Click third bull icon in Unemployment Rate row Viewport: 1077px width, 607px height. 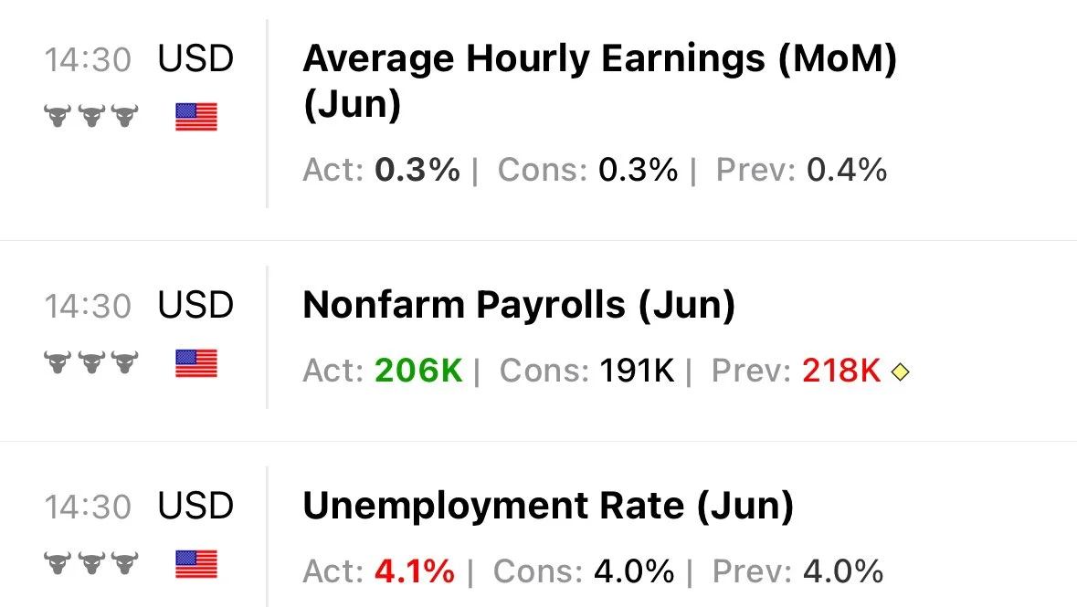pyautogui.click(x=125, y=563)
